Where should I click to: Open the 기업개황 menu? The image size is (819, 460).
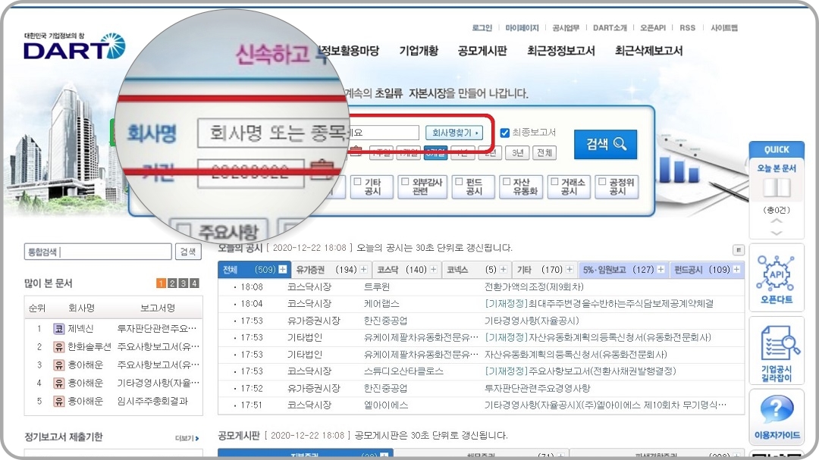coord(419,51)
